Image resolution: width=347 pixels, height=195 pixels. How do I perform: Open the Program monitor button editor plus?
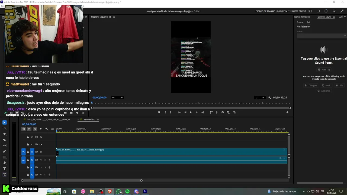click(x=287, y=112)
